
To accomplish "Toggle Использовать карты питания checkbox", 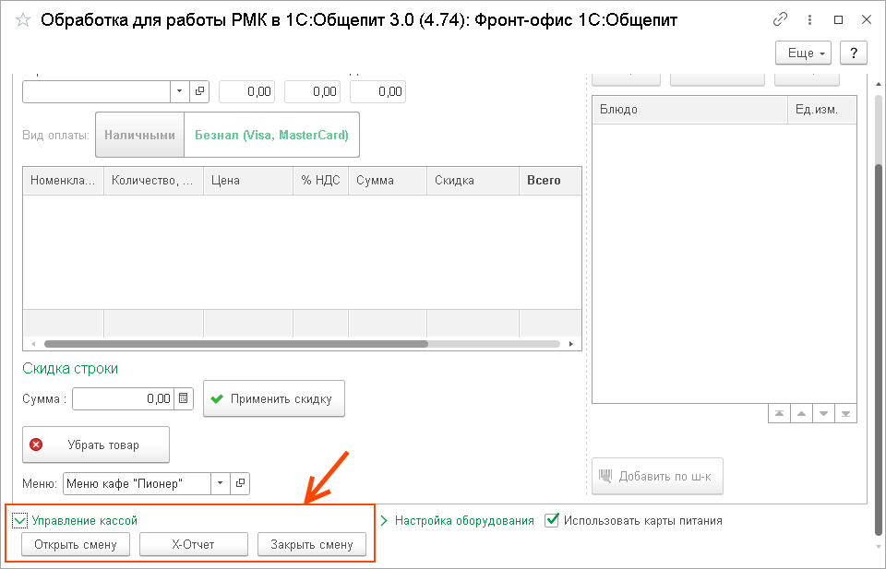I will tap(552, 520).
